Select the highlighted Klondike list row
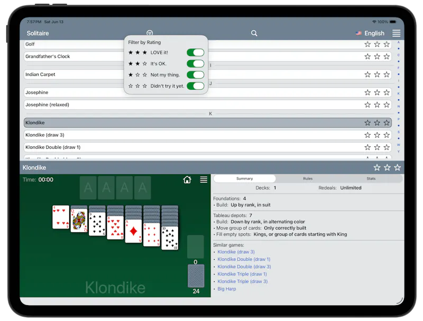The width and height of the screenshot is (423, 321). [208, 122]
